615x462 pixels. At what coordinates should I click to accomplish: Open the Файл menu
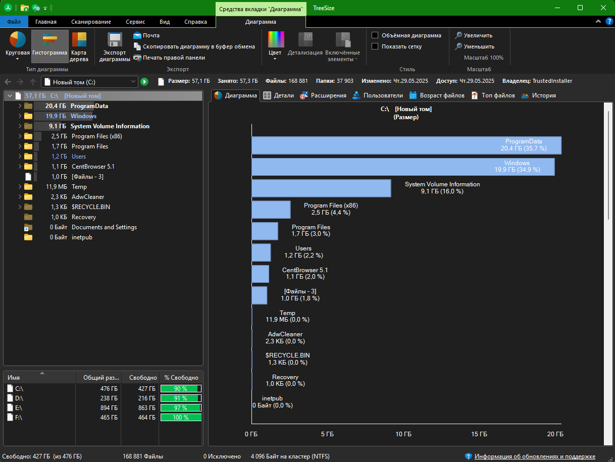(x=14, y=22)
